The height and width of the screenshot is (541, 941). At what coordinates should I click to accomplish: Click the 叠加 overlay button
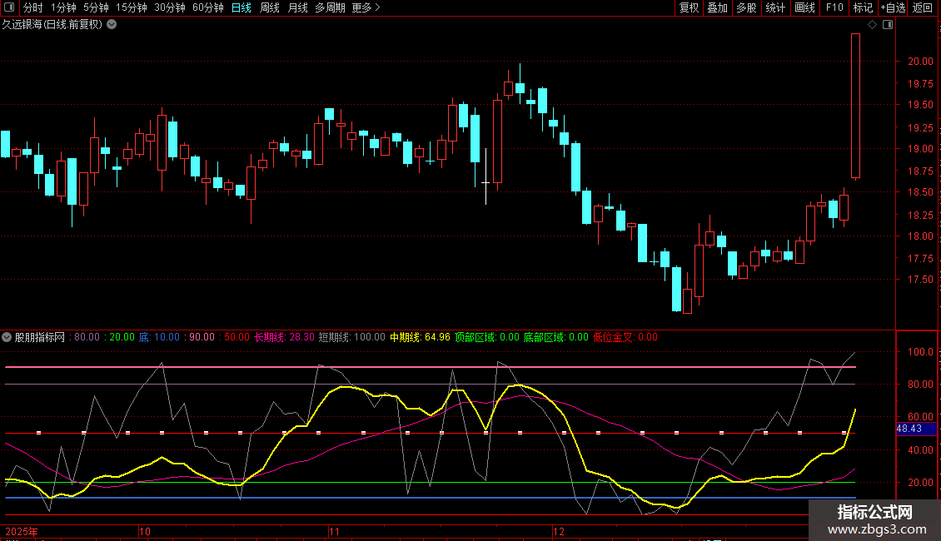pos(717,7)
